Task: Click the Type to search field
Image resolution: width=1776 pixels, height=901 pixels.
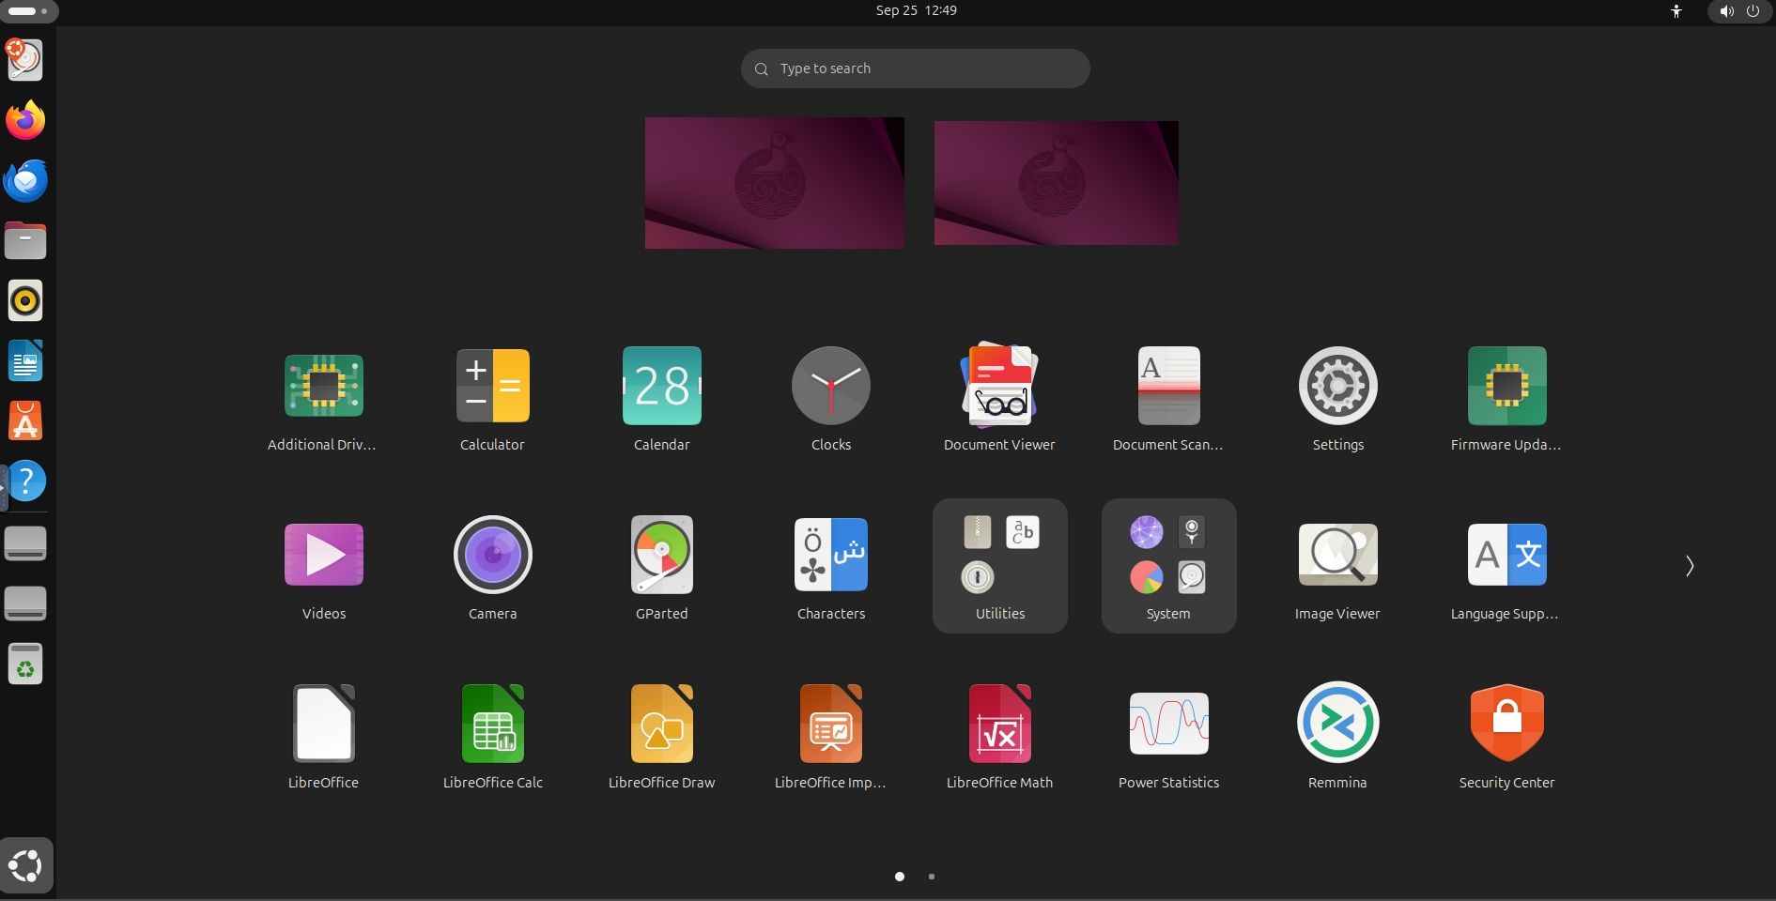Action: point(914,68)
